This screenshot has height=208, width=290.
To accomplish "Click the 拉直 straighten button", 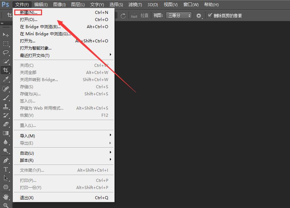I will [x=144, y=16].
